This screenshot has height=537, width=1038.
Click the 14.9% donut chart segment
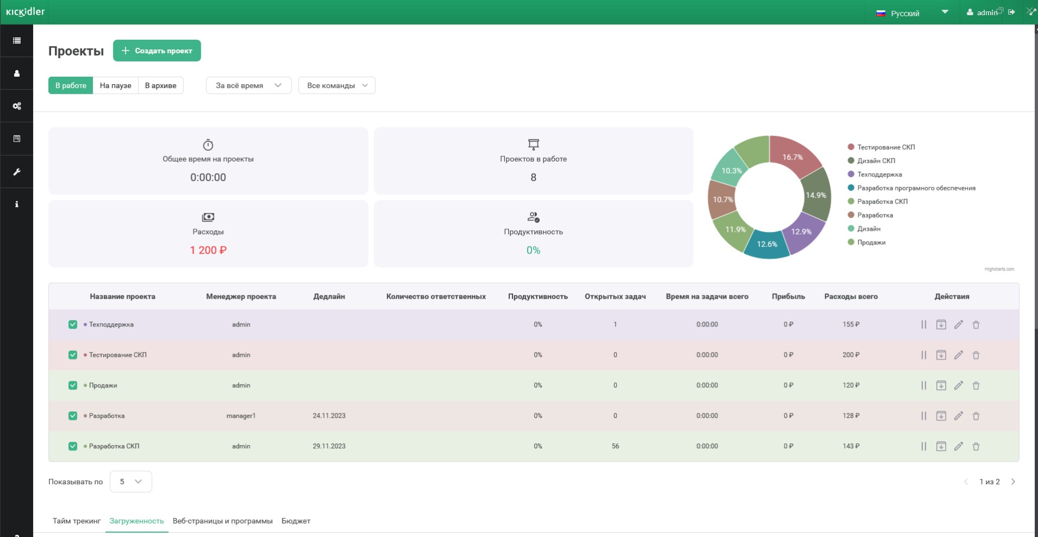click(x=817, y=195)
